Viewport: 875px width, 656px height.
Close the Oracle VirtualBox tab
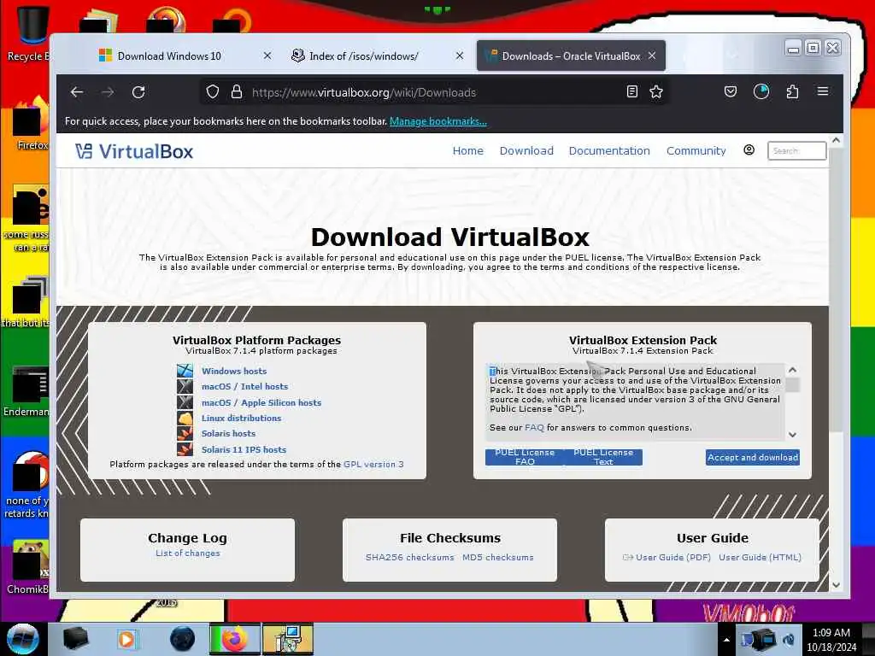point(652,56)
